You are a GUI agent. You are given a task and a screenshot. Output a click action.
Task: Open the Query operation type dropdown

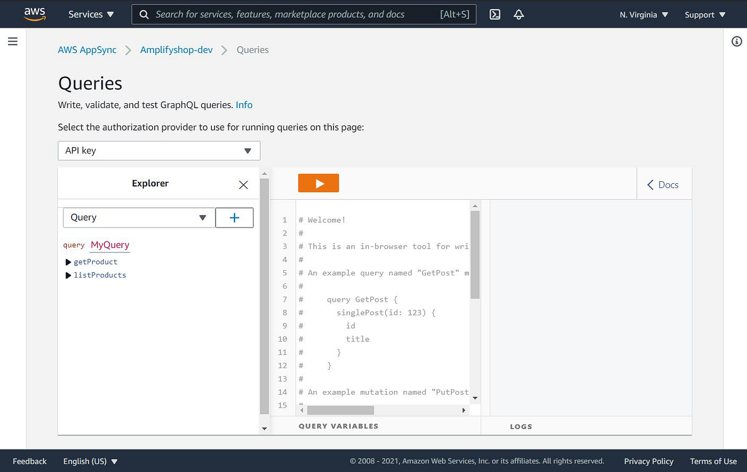click(139, 217)
